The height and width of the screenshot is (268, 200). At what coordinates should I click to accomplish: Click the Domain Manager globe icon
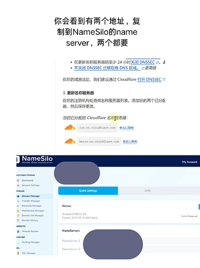pyautogui.click(x=18, y=196)
